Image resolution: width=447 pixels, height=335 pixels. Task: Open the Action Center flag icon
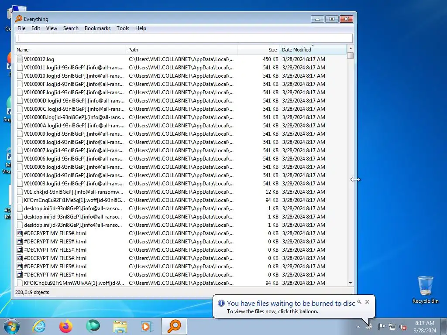(382, 326)
